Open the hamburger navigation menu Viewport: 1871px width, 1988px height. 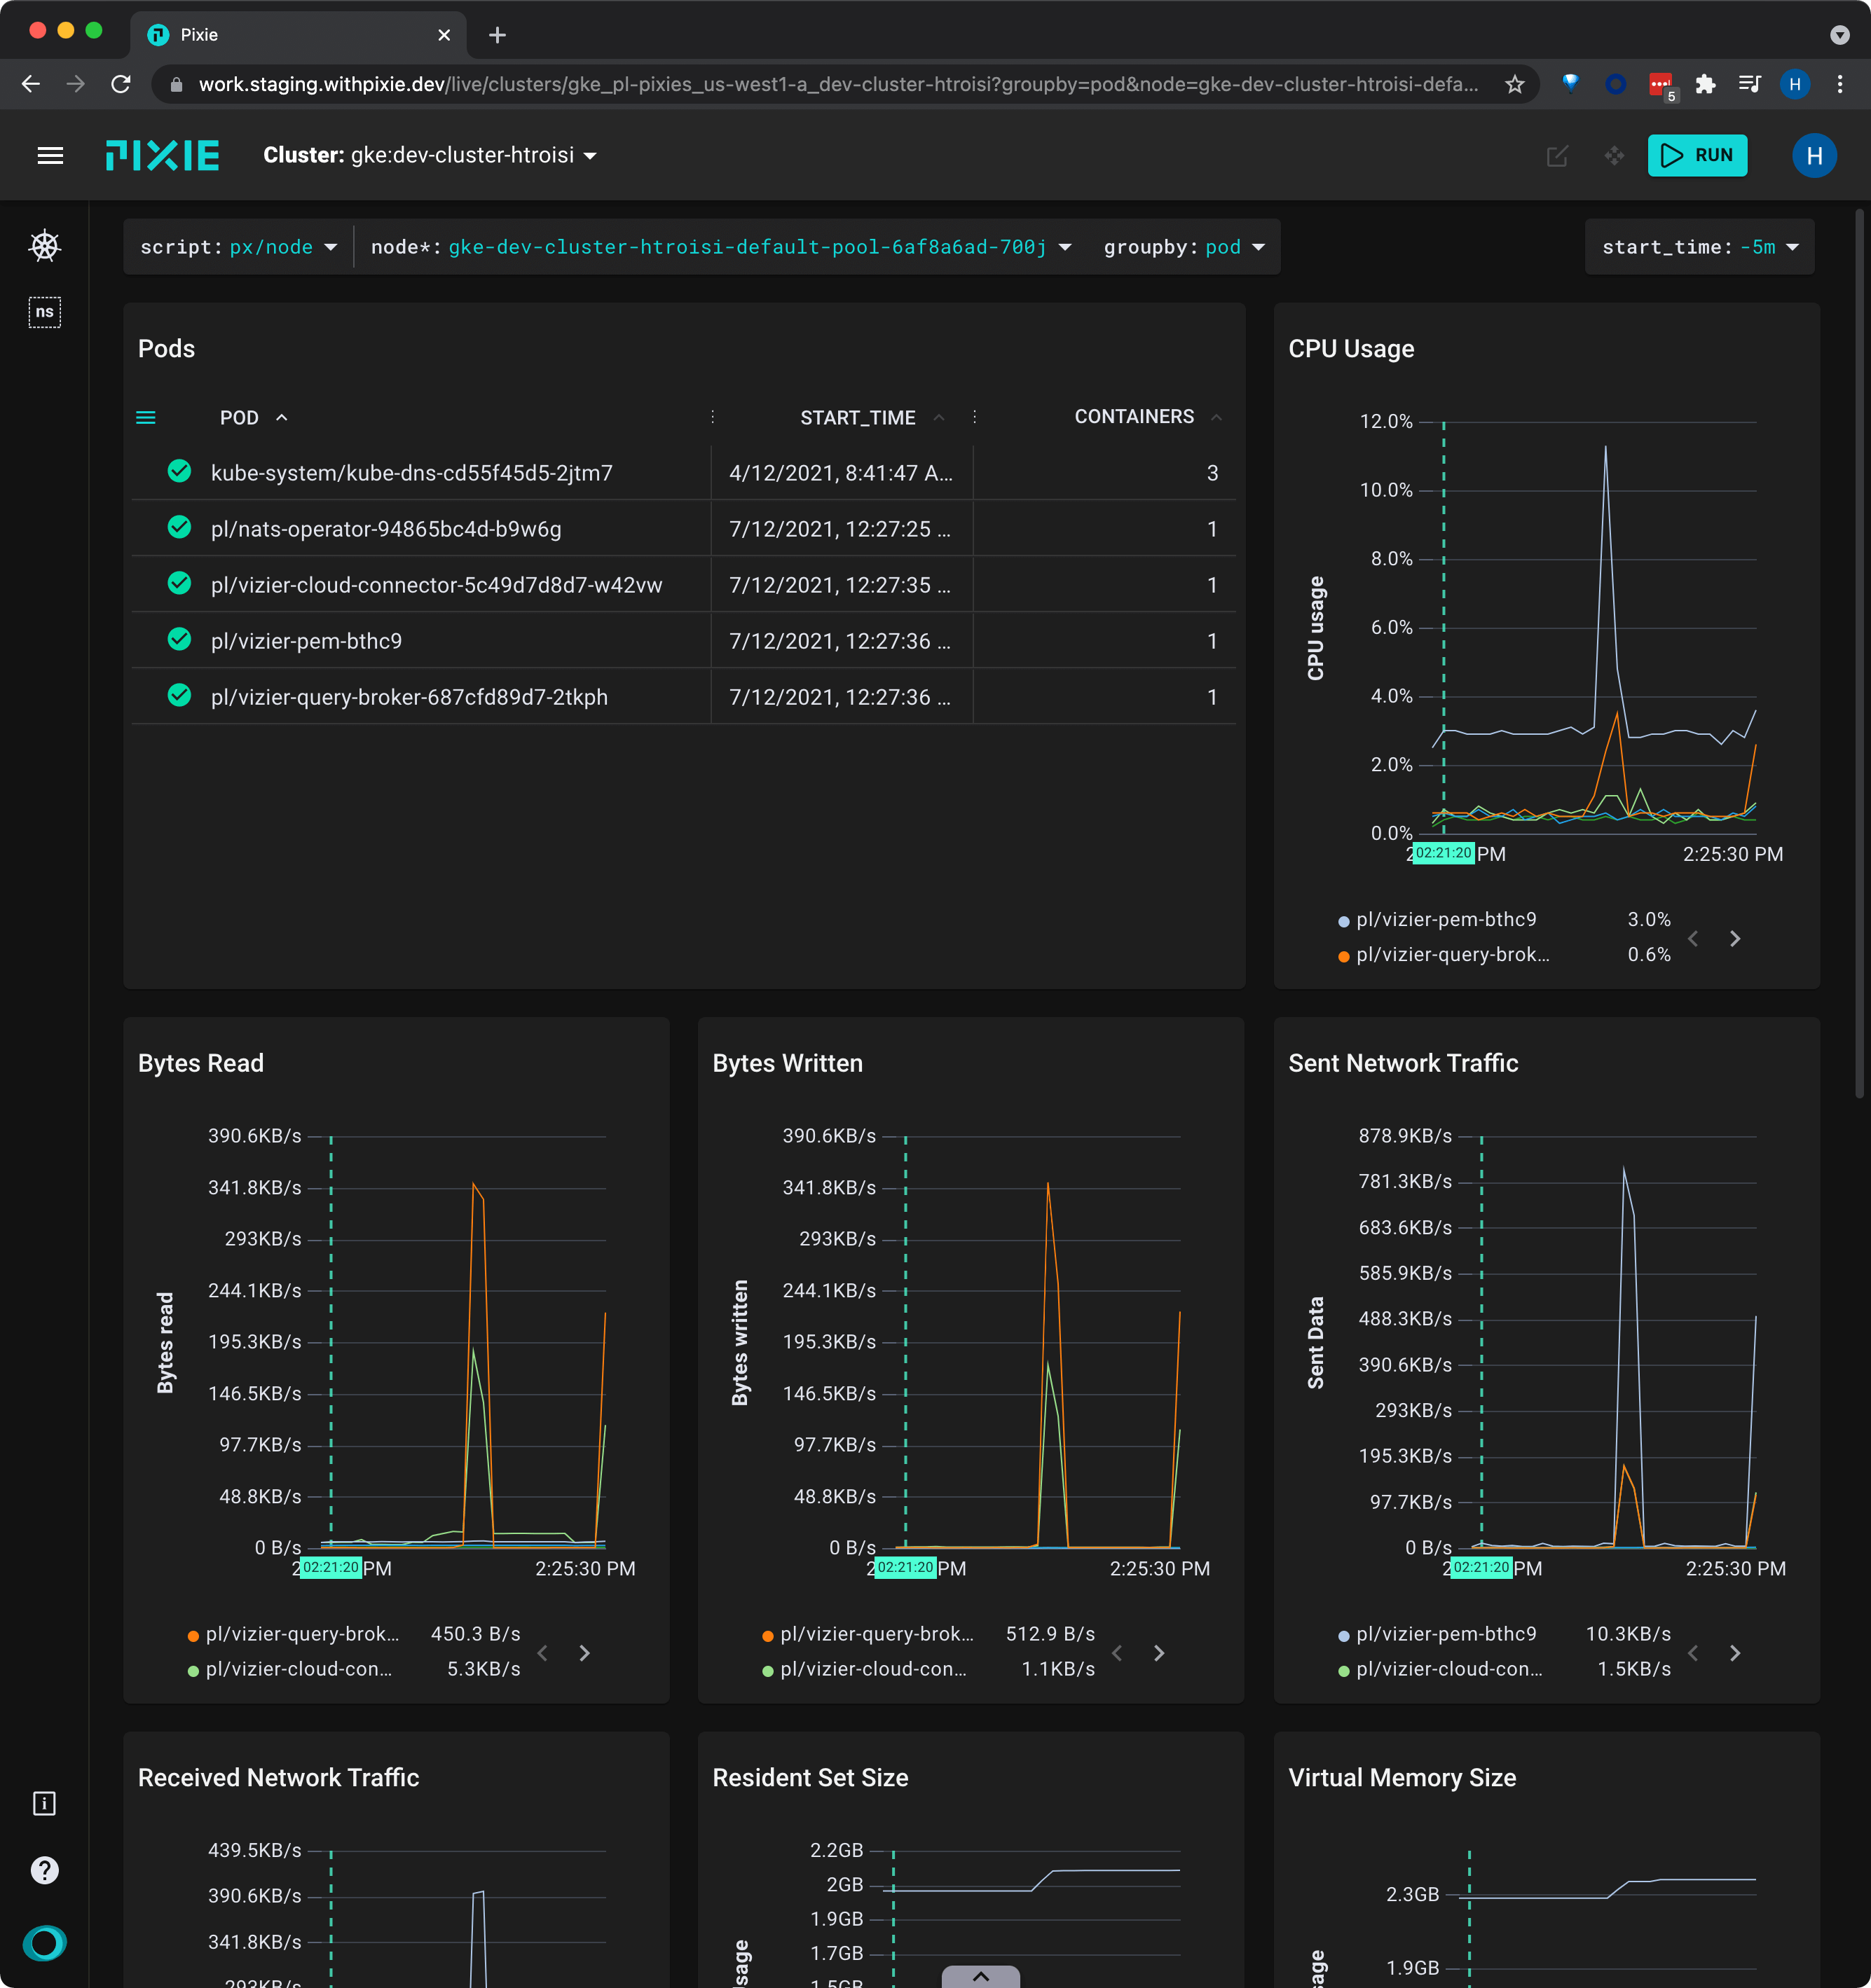[x=50, y=155]
